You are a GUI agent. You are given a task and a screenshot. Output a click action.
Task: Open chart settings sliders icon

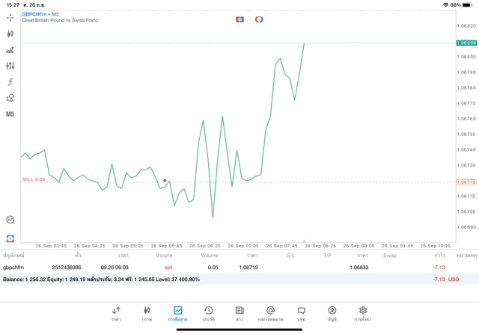coord(10,66)
